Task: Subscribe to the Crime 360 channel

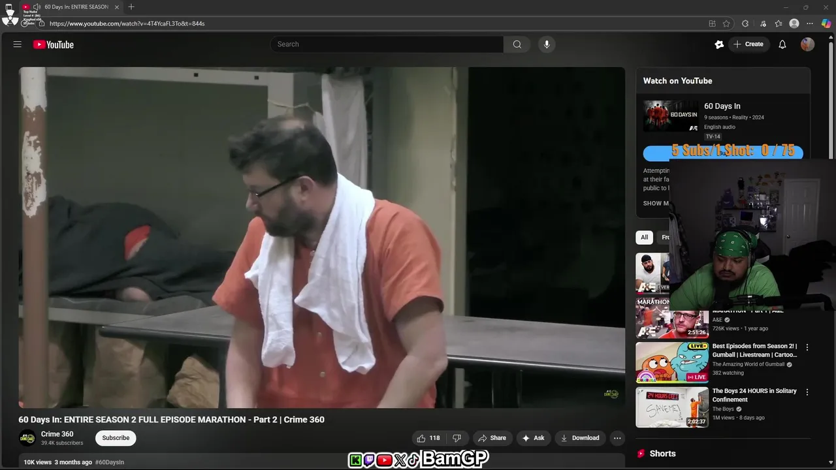Action: point(116,438)
